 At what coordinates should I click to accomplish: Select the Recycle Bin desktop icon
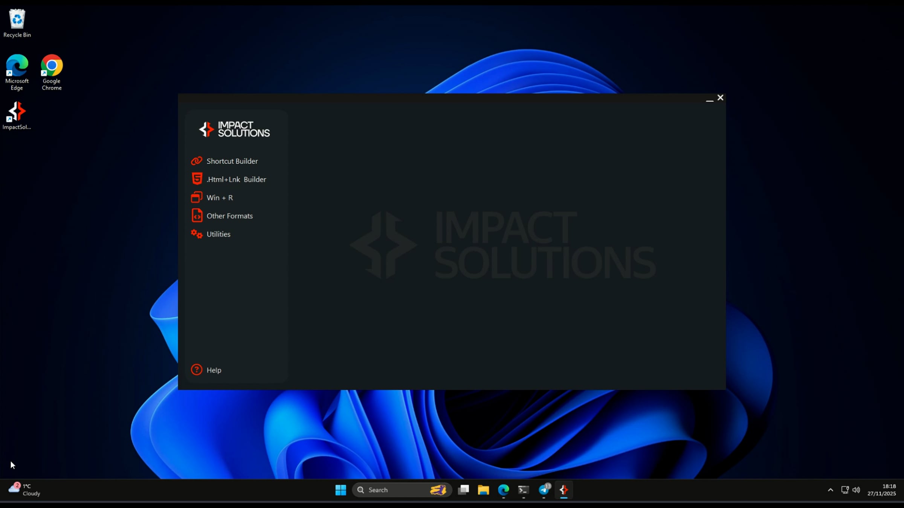[x=17, y=23]
